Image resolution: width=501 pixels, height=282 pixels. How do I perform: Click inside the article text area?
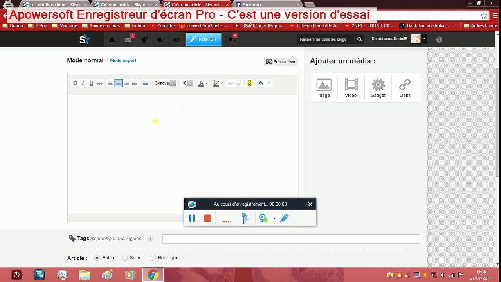coord(183,154)
